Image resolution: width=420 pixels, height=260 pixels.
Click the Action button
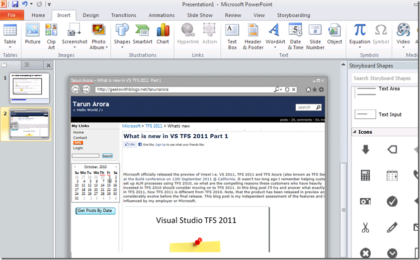[x=209, y=34]
